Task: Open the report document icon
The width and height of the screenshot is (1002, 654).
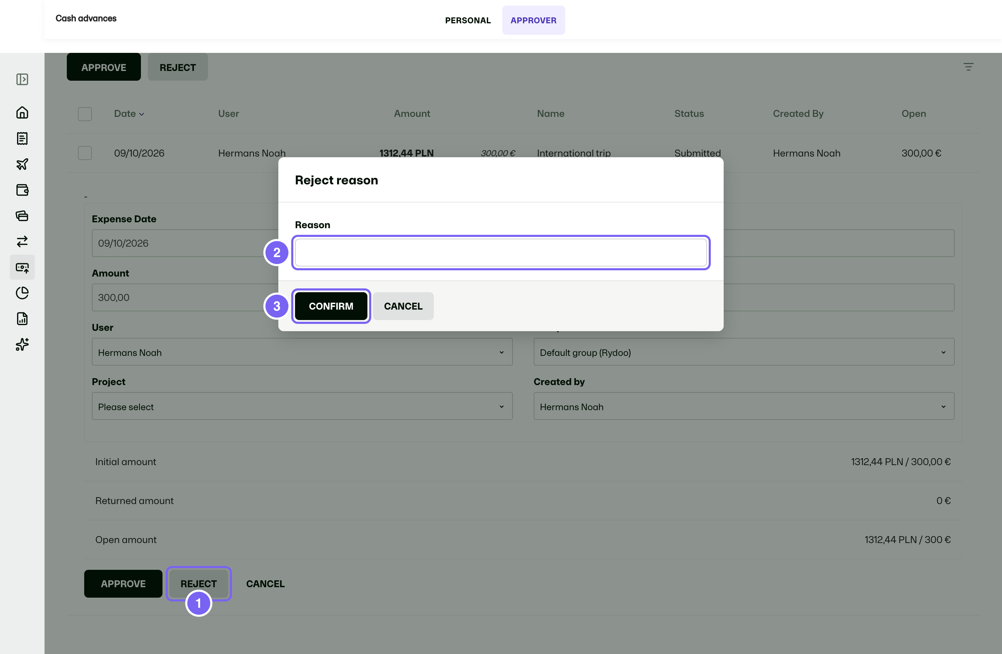Action: [22, 319]
